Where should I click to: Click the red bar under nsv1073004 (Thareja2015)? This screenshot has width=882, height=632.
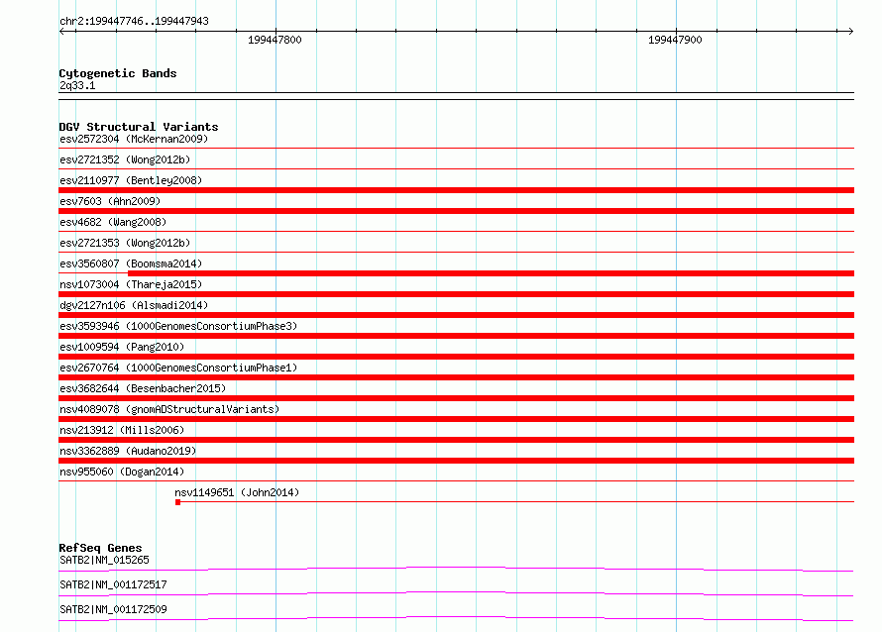pos(456,294)
